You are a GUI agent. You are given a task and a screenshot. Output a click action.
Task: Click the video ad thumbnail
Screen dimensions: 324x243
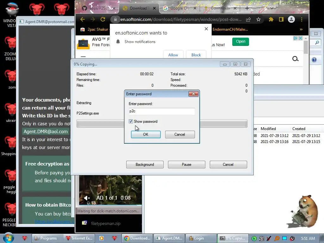(x=110, y=190)
